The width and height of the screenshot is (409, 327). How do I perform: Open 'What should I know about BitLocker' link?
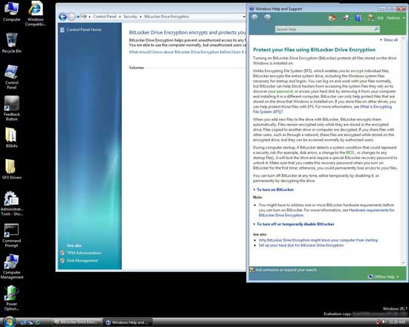coord(187,52)
